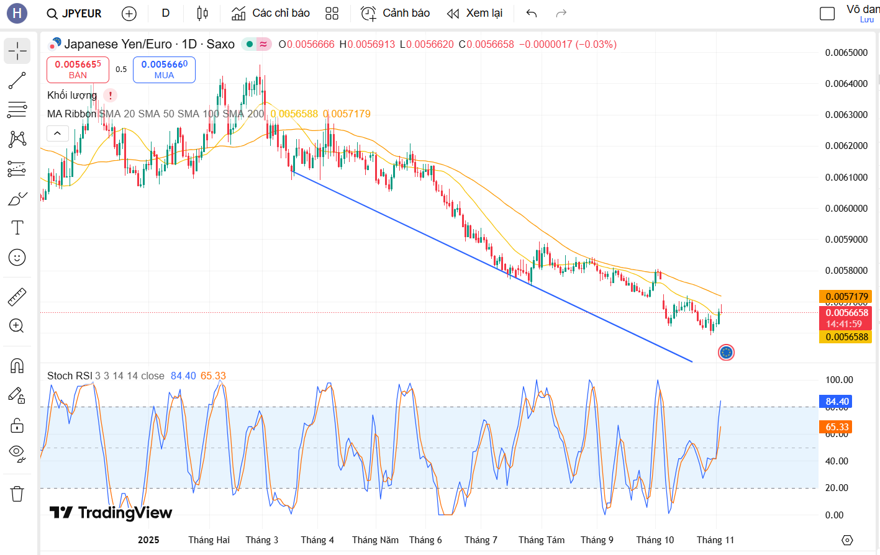Click the orange 0.0057179 price label
This screenshot has height=555, width=880.
(x=846, y=297)
